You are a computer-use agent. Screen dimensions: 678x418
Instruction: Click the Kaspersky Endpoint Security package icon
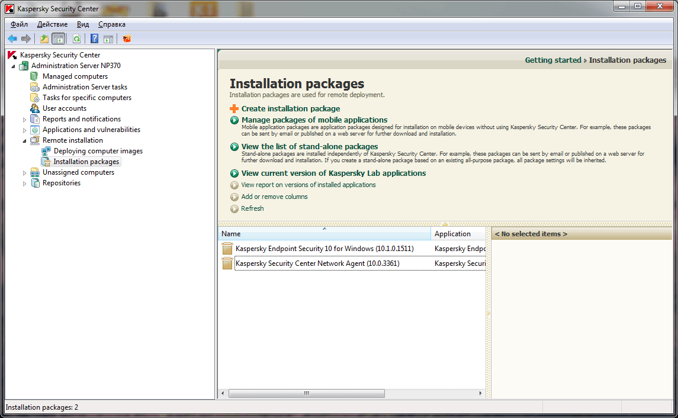click(227, 249)
